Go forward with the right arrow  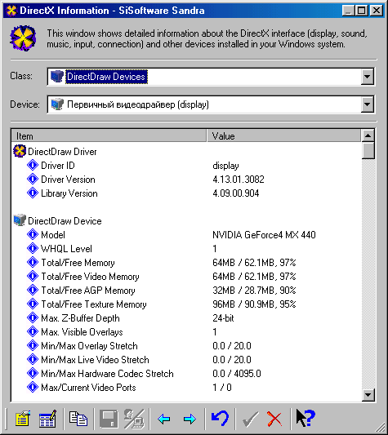coord(190,419)
